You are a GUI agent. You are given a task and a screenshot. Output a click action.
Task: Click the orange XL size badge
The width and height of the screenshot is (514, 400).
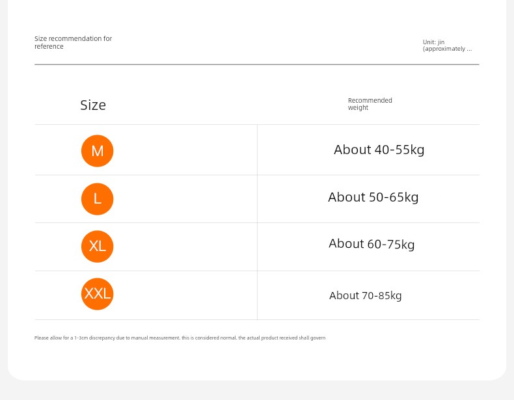(x=98, y=247)
